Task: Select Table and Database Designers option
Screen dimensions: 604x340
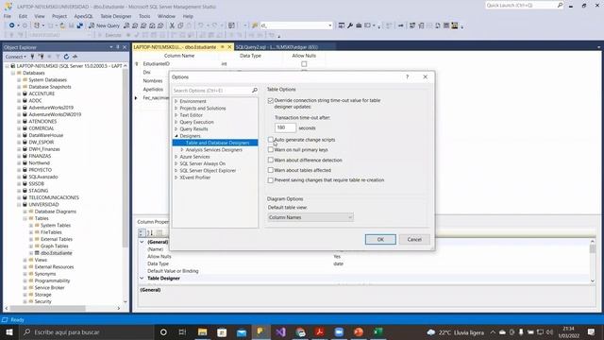Action: coord(217,143)
